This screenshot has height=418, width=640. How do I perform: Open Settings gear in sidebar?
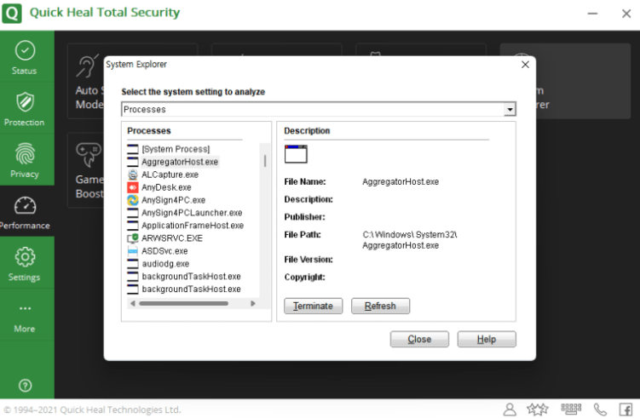click(25, 262)
